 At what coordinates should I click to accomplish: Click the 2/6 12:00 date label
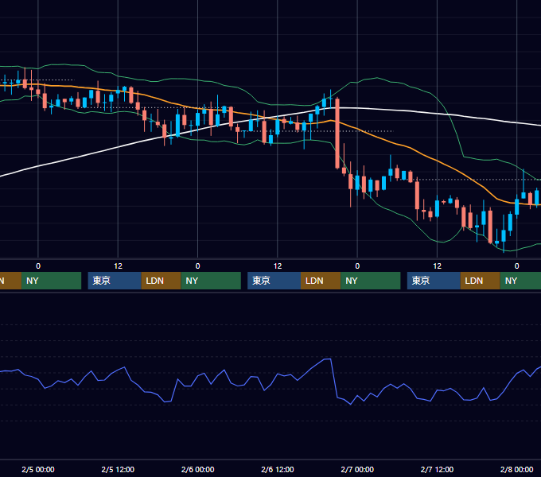click(x=278, y=469)
